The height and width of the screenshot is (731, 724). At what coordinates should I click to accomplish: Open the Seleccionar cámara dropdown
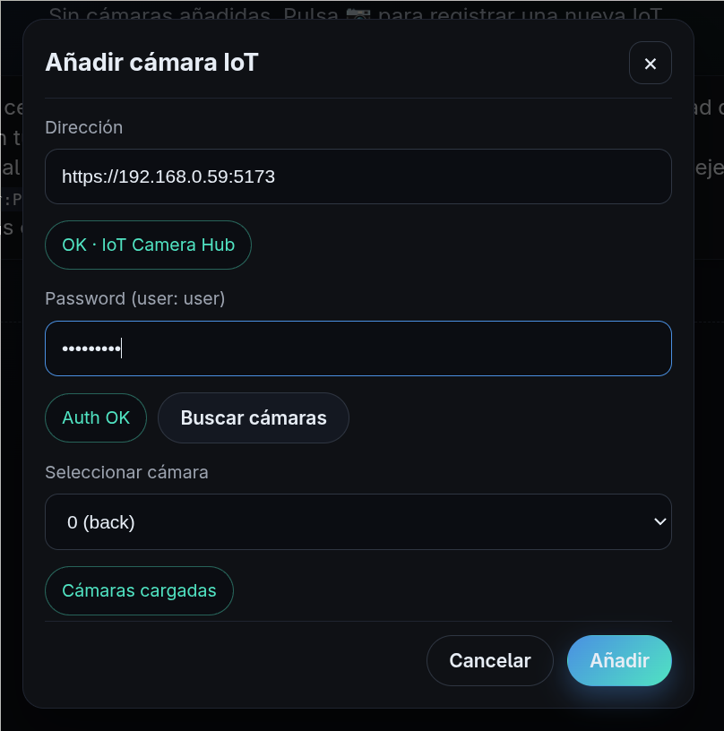pyautogui.click(x=358, y=521)
